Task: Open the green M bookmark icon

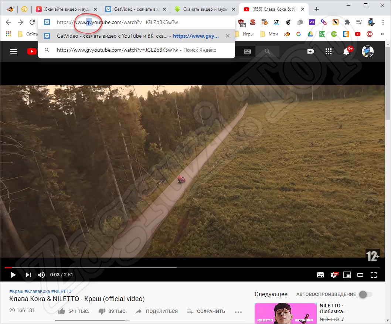Action: click(322, 34)
